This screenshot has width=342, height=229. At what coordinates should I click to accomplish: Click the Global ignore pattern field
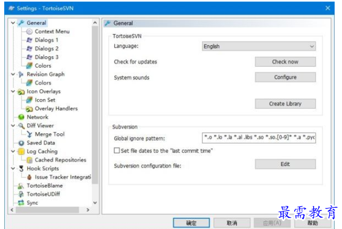coord(259,138)
